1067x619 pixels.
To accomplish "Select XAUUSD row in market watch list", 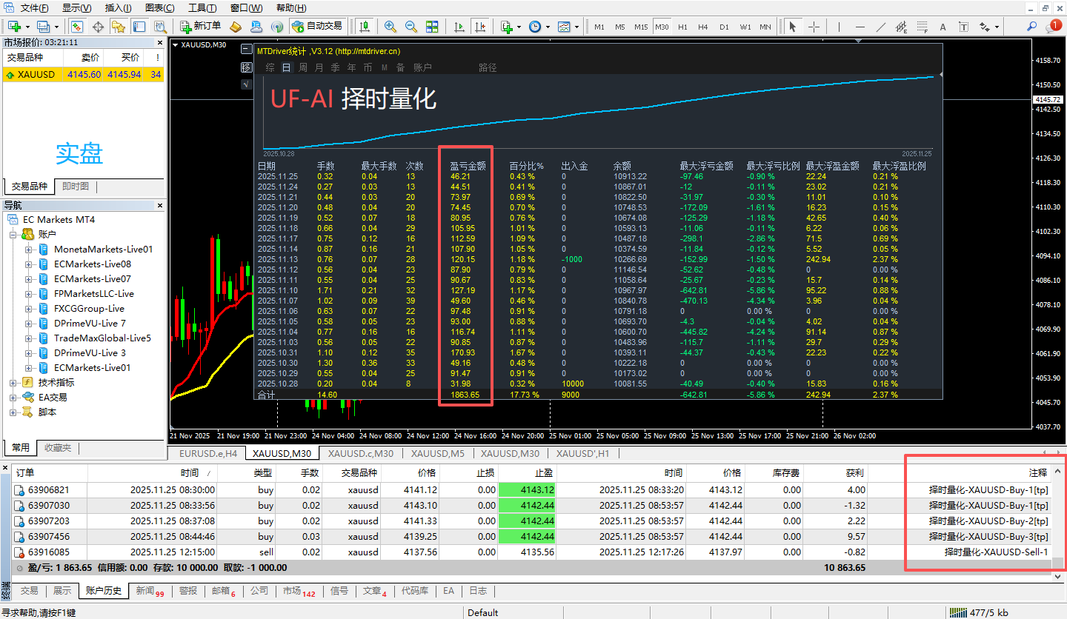I will tap(33, 74).
